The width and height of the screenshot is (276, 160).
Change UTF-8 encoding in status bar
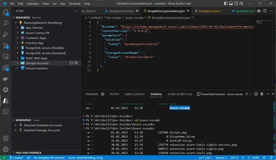click(x=234, y=158)
